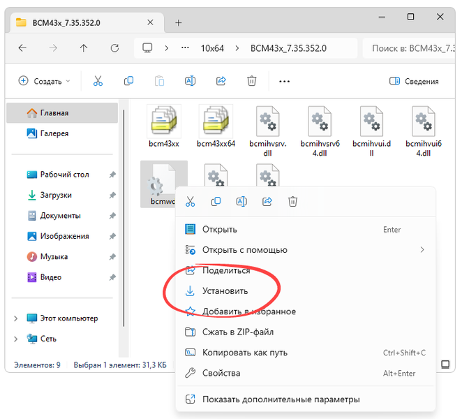Select the bcm43xx64 file

[216, 126]
